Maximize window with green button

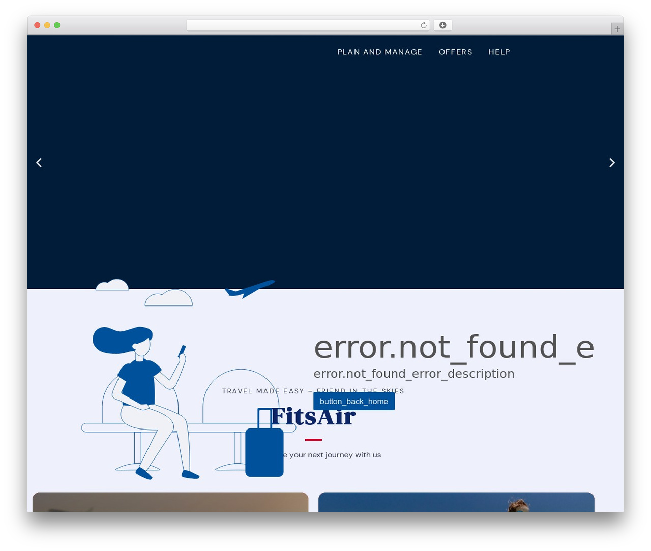(57, 25)
